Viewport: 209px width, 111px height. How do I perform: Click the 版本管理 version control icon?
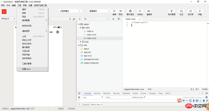[x=172, y=11]
